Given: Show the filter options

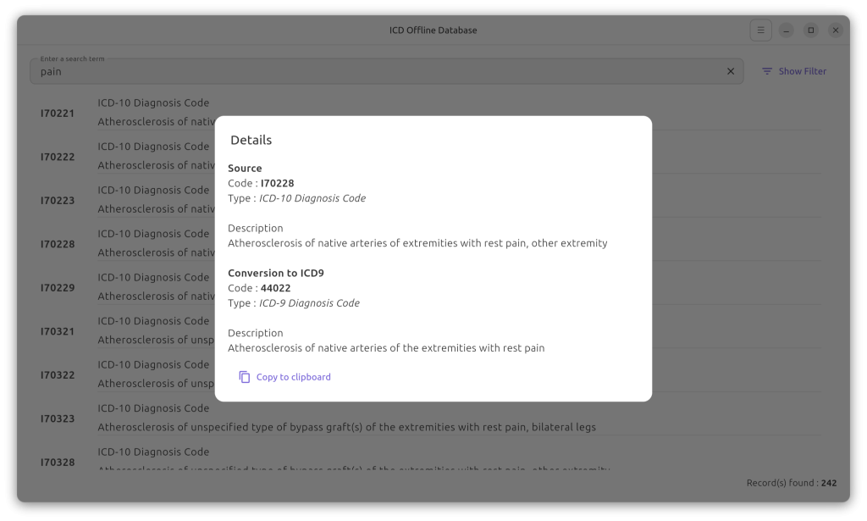Looking at the screenshot, I should click(793, 72).
